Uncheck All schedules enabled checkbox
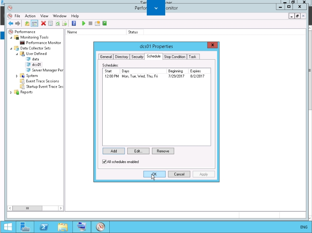 coord(104,162)
